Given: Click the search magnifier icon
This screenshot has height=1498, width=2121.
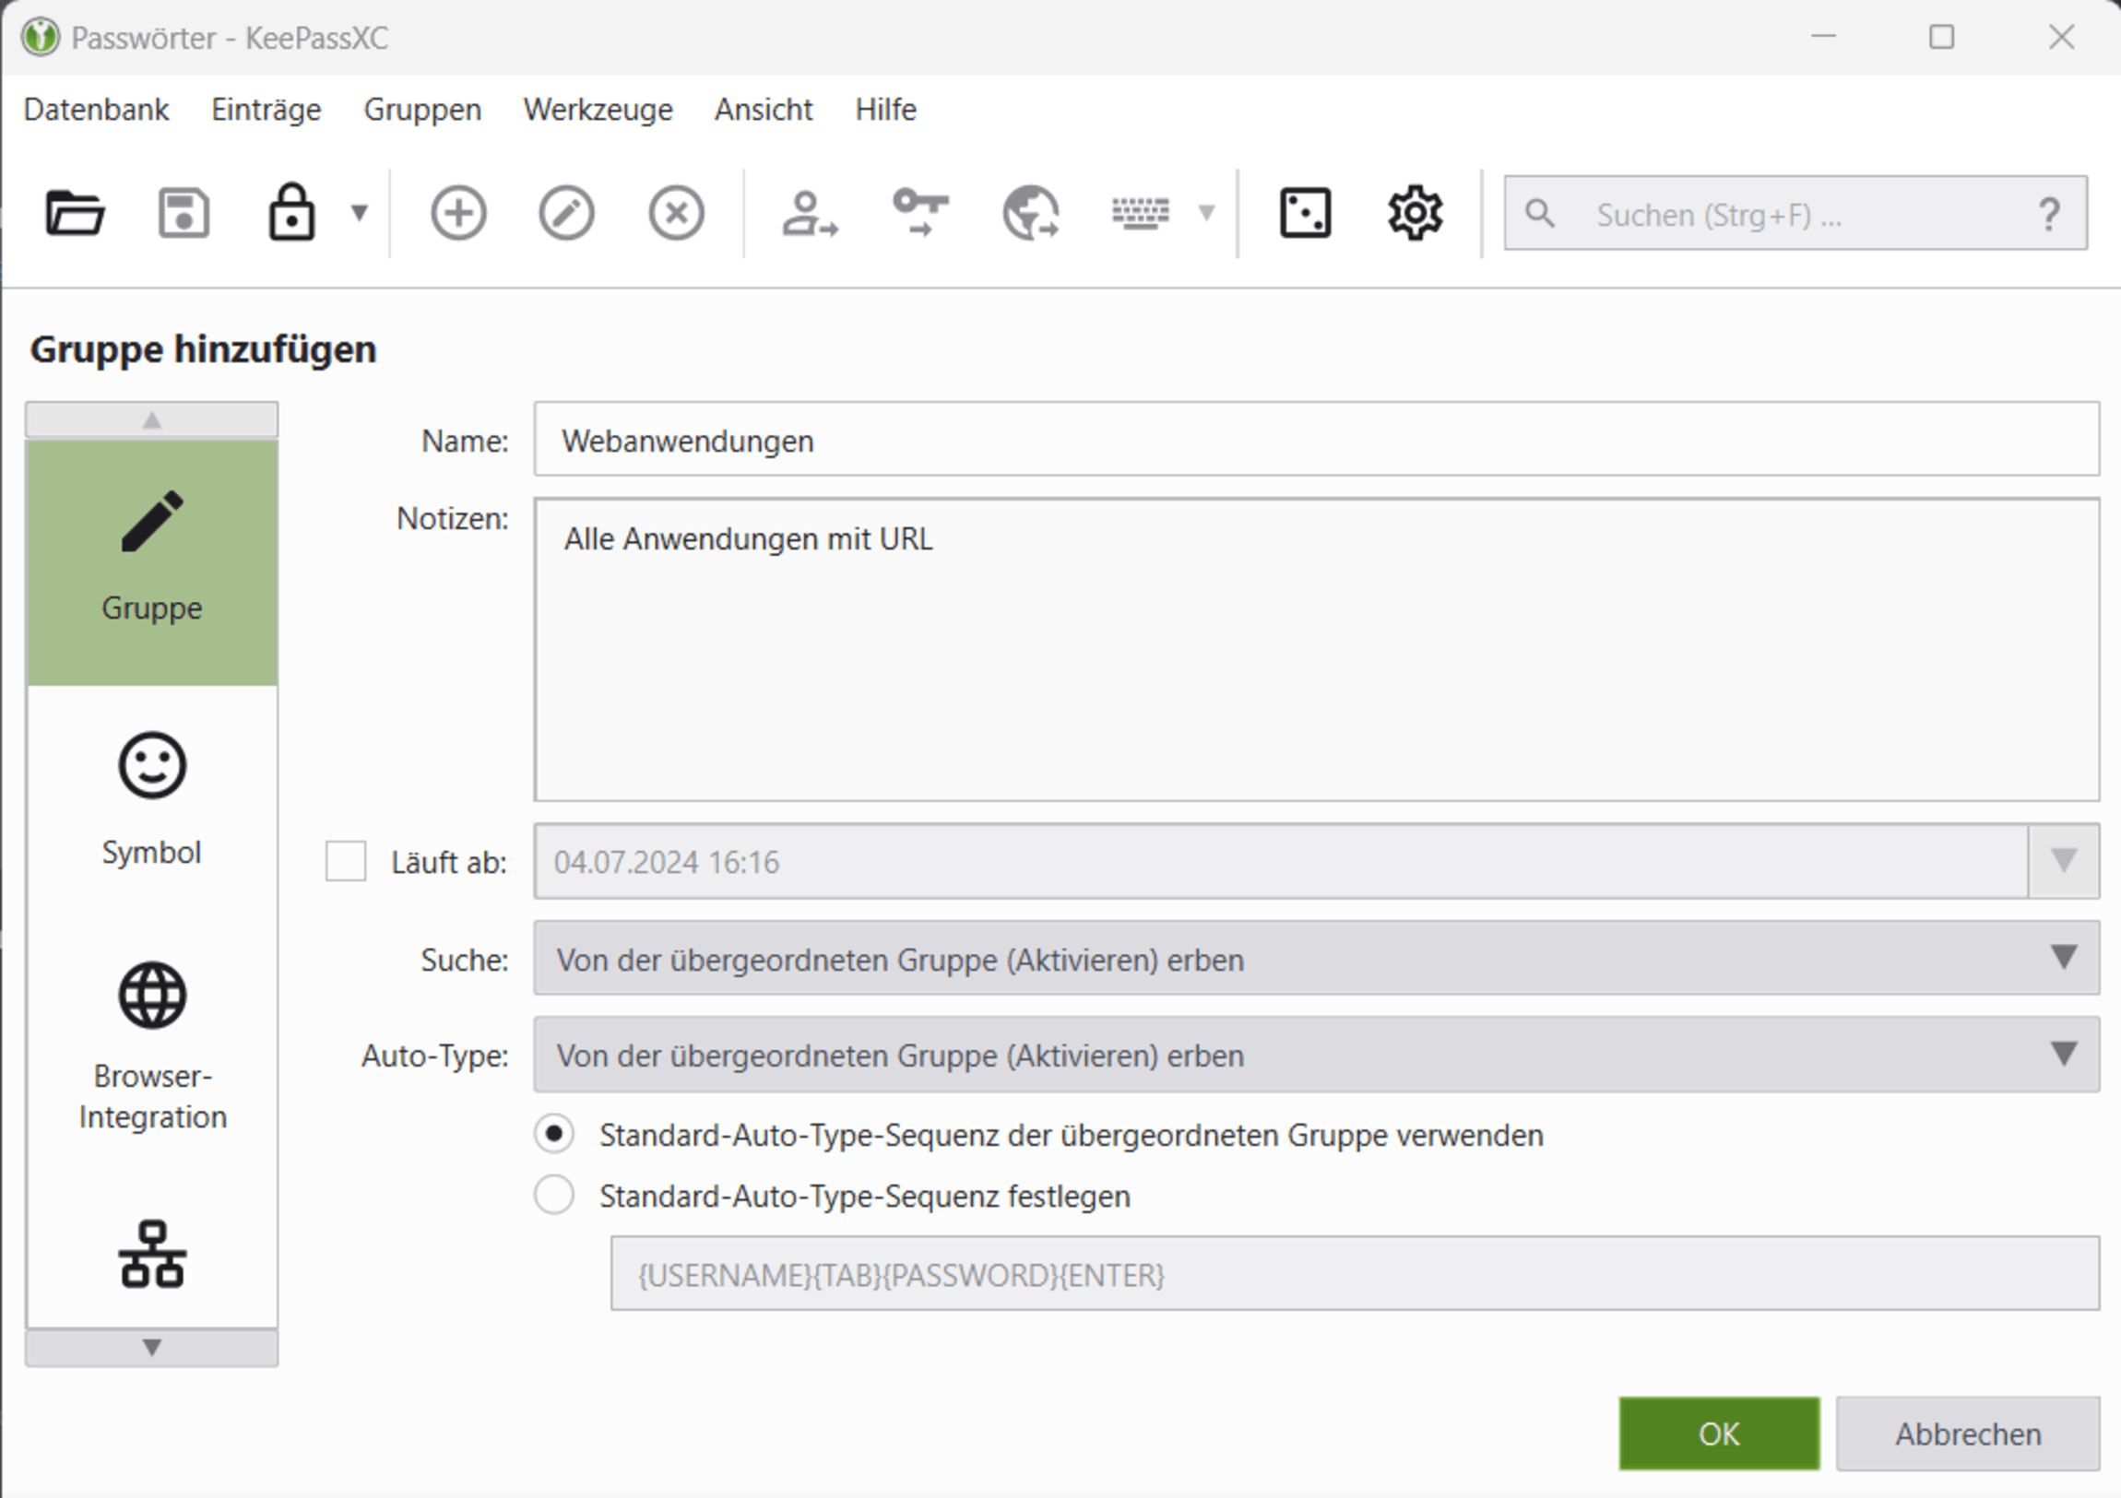Looking at the screenshot, I should (x=1540, y=213).
